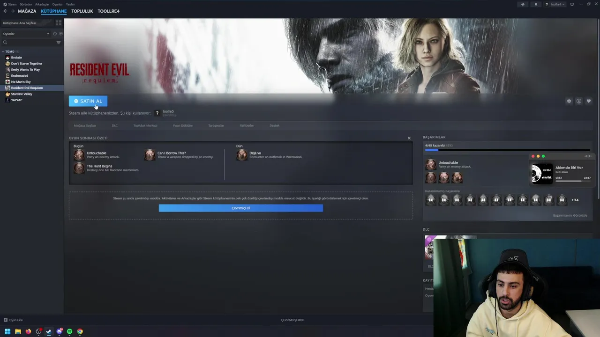Screen dimensions: 600x337
Task: Toggle ready-to-play filter icon
Action: pos(61,34)
